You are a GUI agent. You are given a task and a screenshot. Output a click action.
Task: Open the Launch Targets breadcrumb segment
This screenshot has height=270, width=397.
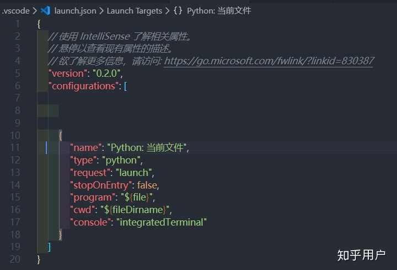[x=135, y=11]
